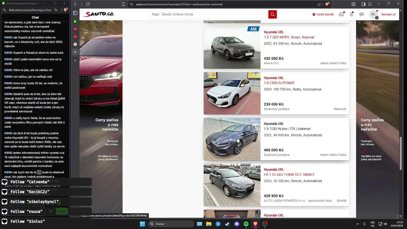
Task: Open the FB 1.5T-GDi 118kW DCT SMART listing
Action: [x=289, y=175]
